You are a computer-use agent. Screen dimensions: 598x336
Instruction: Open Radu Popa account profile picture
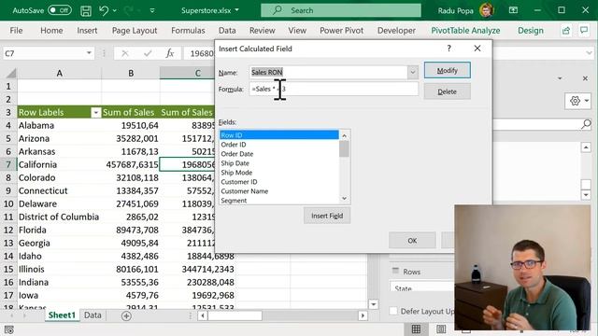(486, 10)
